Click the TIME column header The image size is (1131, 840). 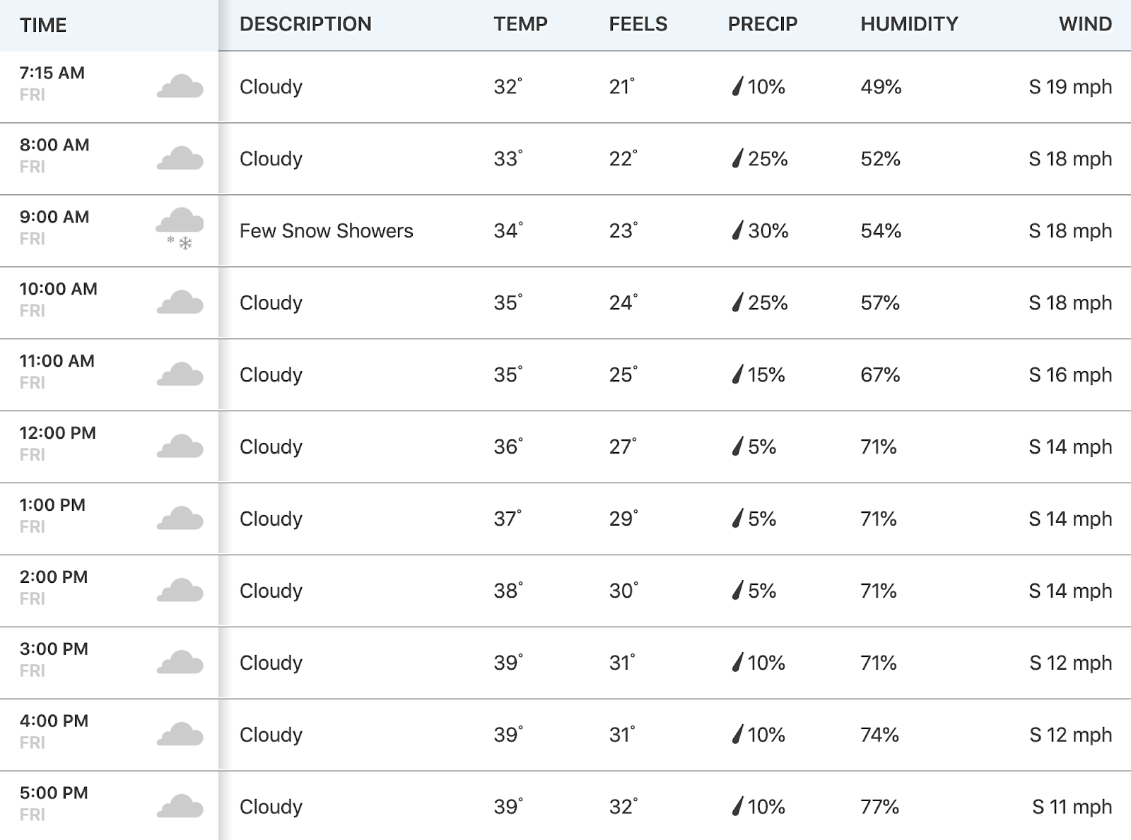43,25
